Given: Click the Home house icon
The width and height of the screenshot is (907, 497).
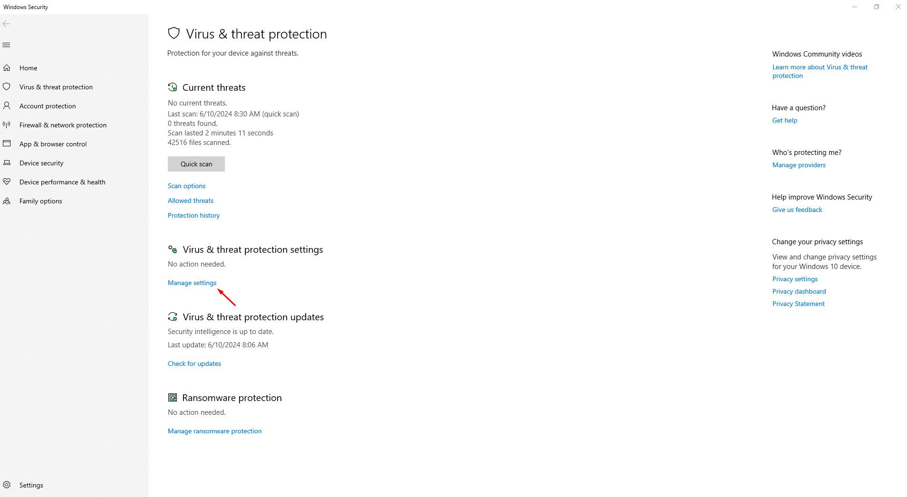Looking at the screenshot, I should [x=7, y=68].
